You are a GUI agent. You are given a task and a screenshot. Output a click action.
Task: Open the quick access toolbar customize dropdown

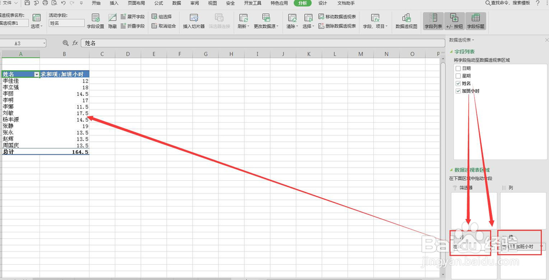tap(81, 3)
